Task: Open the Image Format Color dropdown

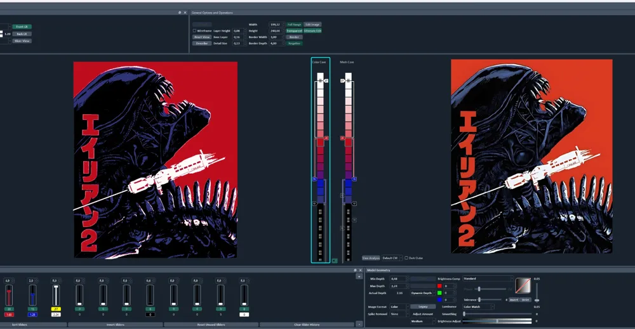Action: (x=399, y=307)
